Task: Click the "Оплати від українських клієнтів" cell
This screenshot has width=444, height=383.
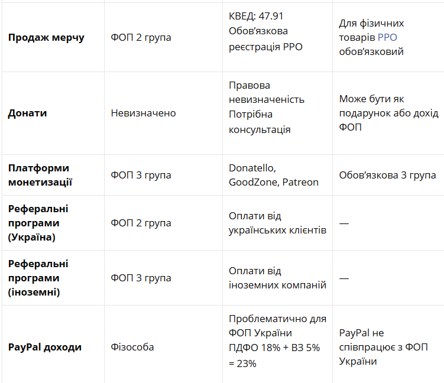Action: coord(277,223)
